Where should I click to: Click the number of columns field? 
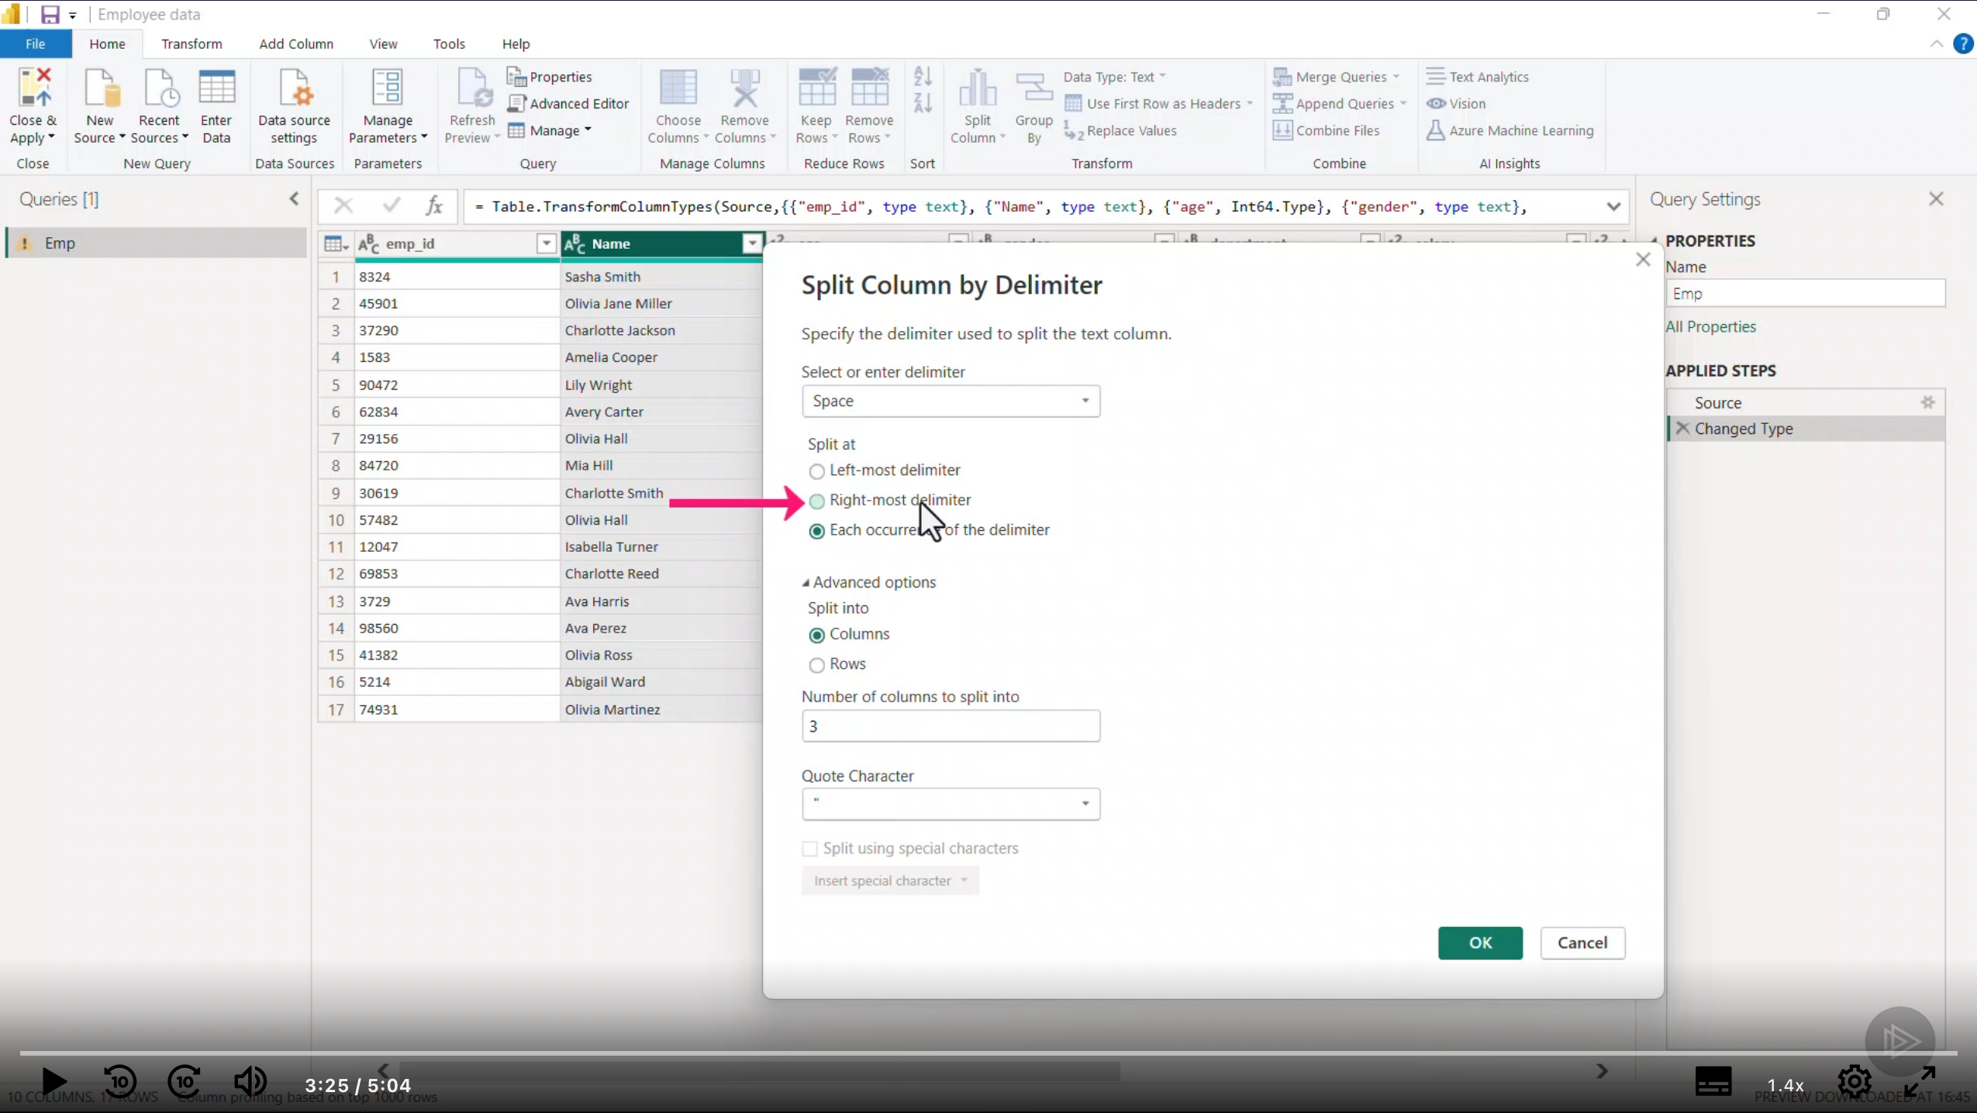point(951,726)
